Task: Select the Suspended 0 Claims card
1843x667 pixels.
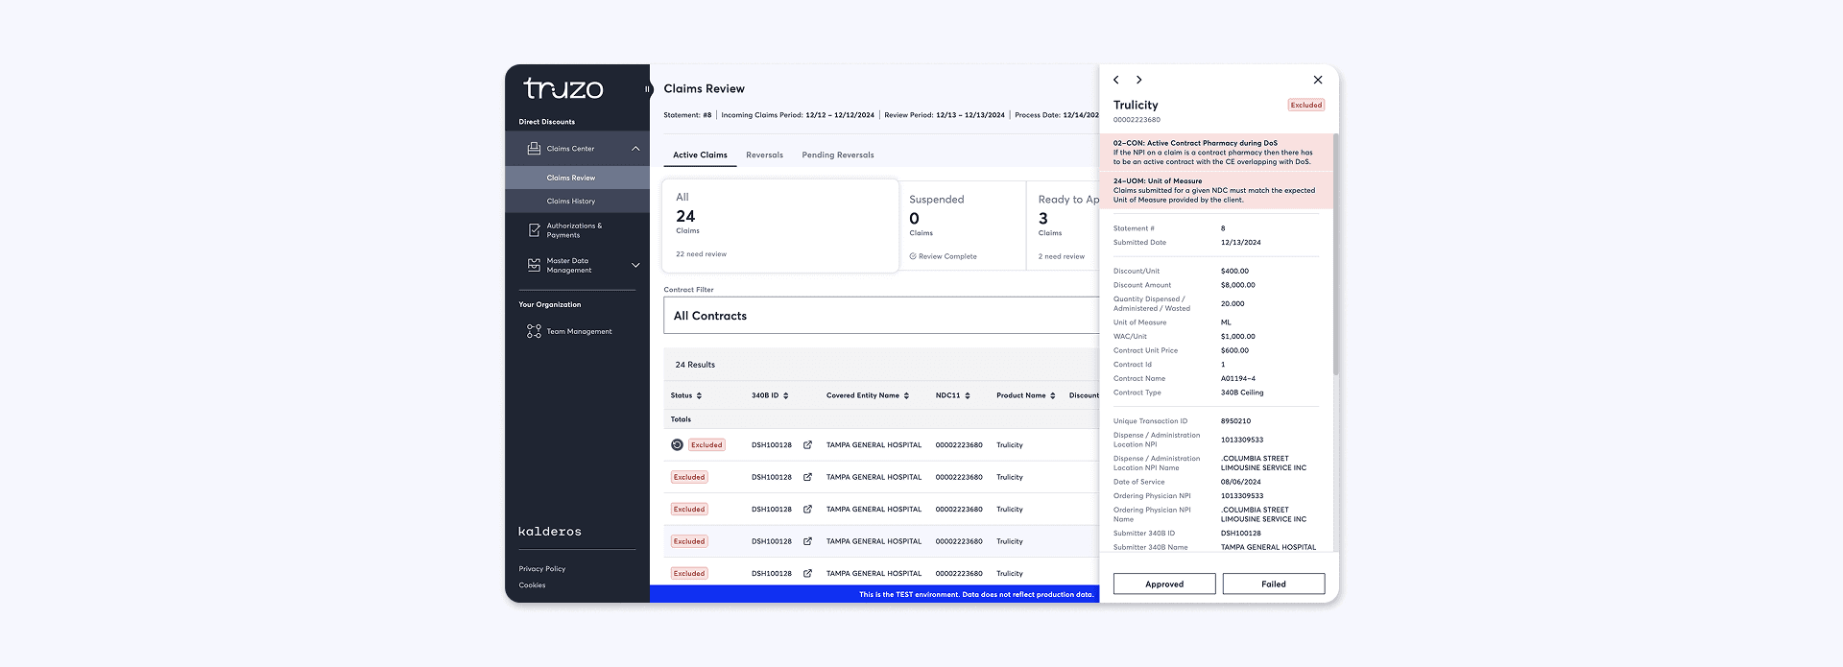Action: pos(963,226)
